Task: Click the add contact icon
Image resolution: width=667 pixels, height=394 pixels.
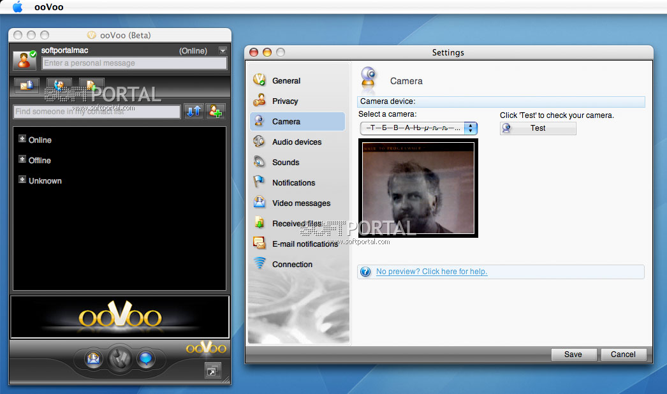Action: 216,112
